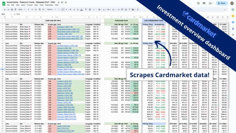Open the Data menu
This screenshot has width=236, height=133.
coord(36,5)
